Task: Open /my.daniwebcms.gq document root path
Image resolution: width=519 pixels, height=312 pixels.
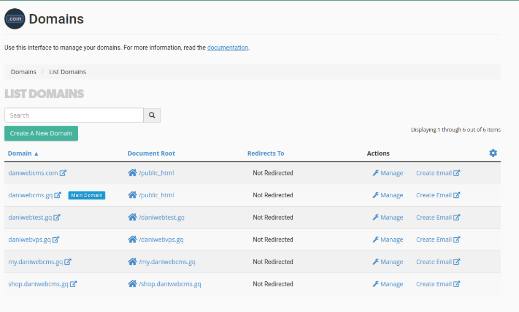Action: pos(167,262)
